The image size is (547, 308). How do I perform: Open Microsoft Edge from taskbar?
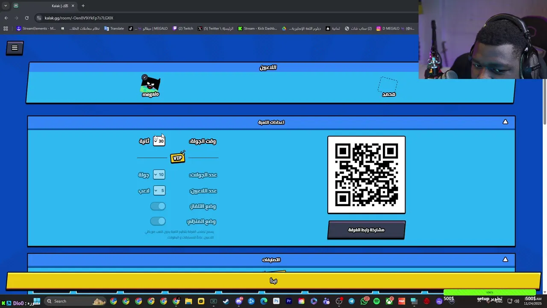(264, 301)
